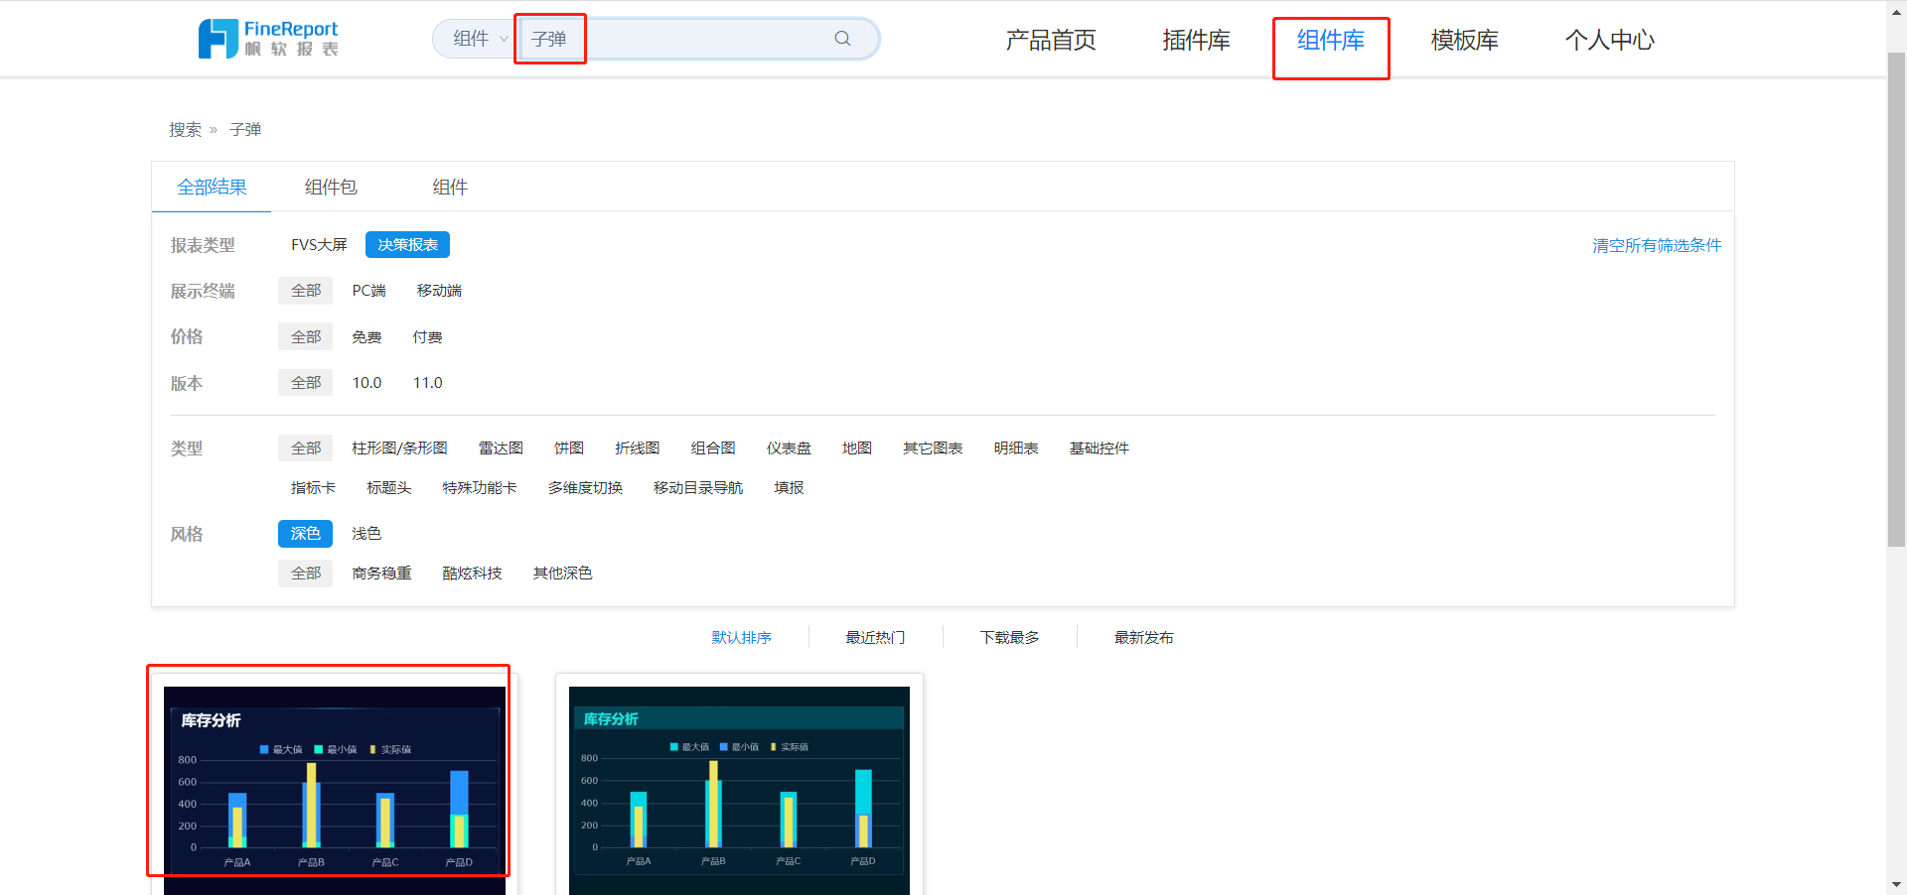The height and width of the screenshot is (895, 1907).
Task: Filter by 付费 price
Action: coord(428,337)
